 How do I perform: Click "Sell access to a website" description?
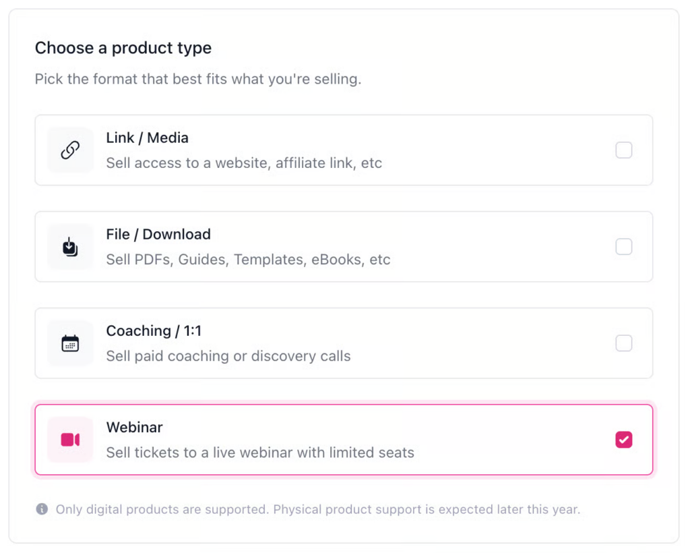pyautogui.click(x=244, y=163)
